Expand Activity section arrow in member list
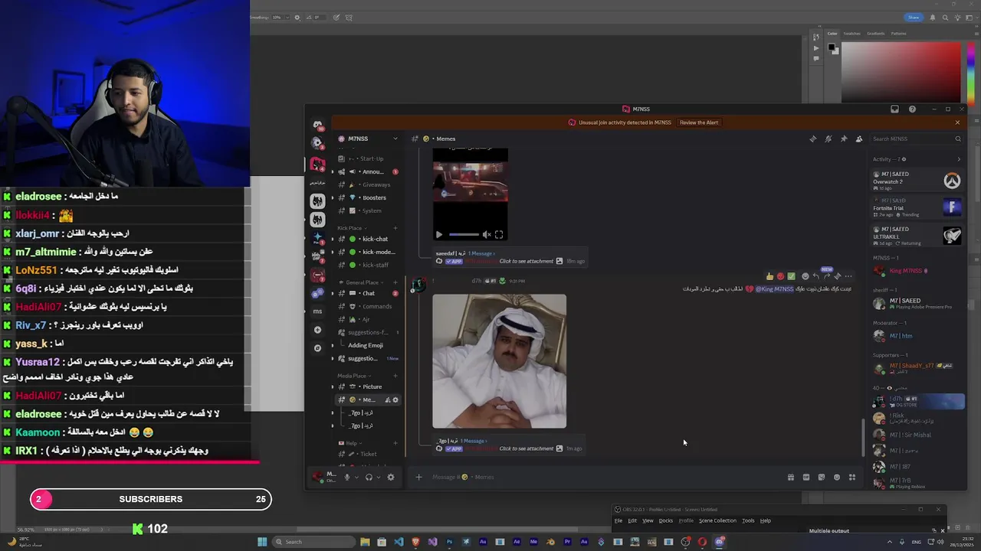This screenshot has width=981, height=551. (x=958, y=159)
